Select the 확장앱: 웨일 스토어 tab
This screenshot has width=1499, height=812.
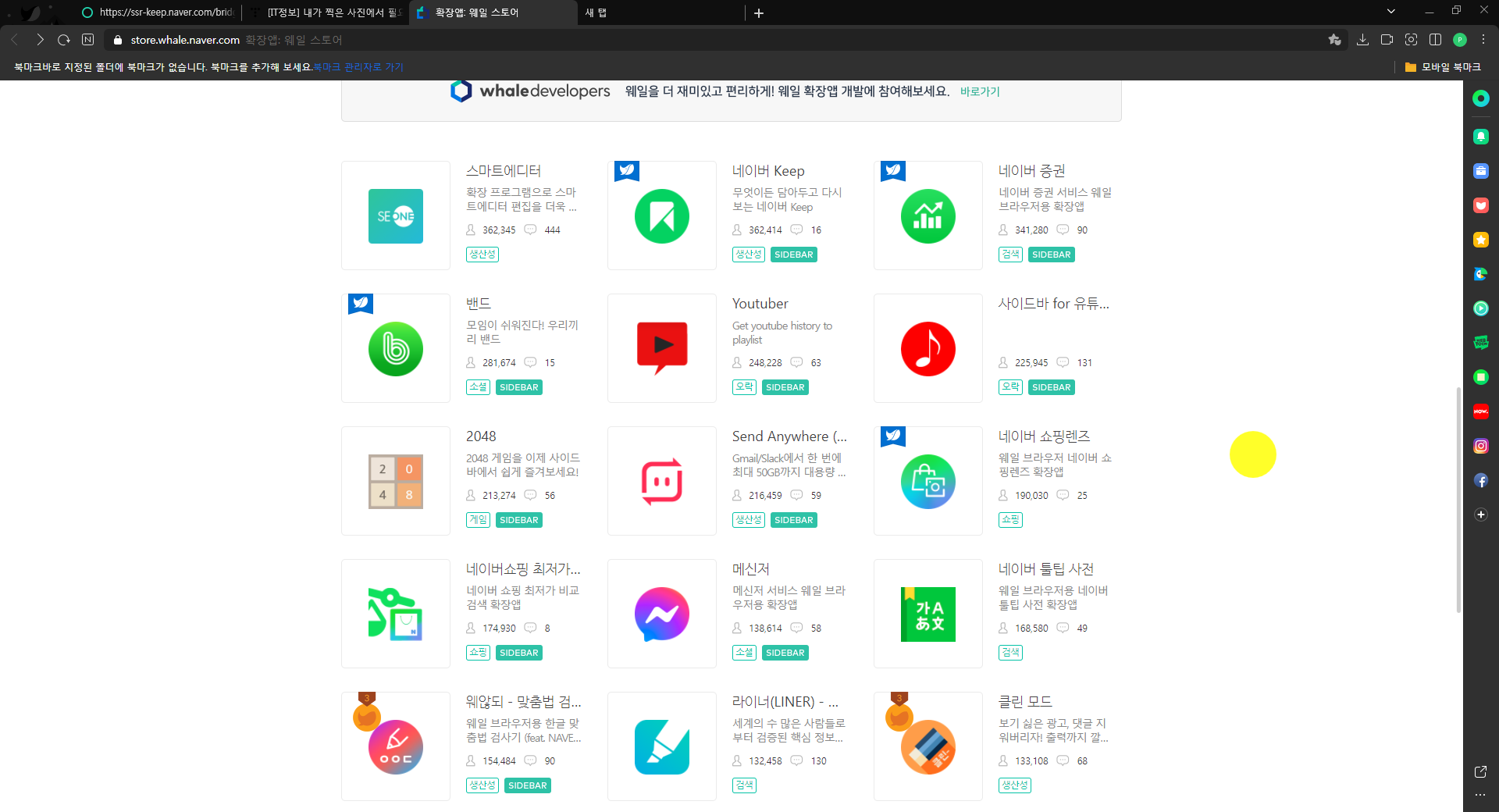pos(493,12)
